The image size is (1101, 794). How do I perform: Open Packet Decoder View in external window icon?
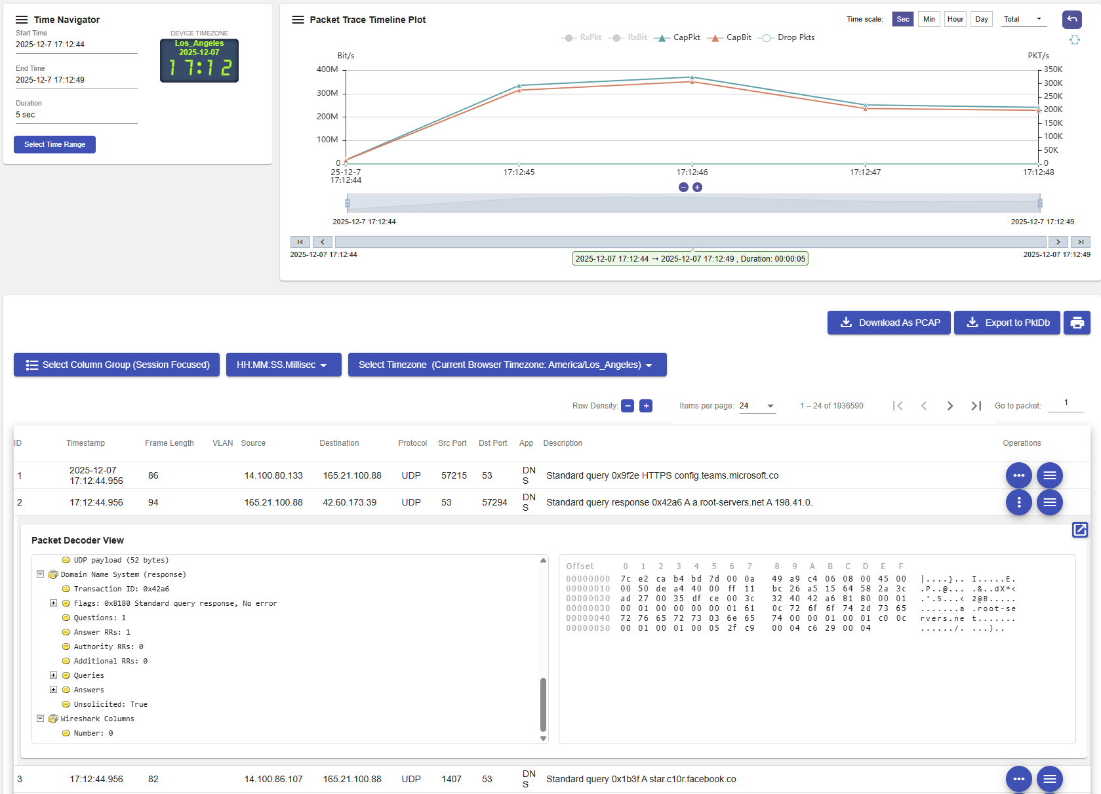1080,530
